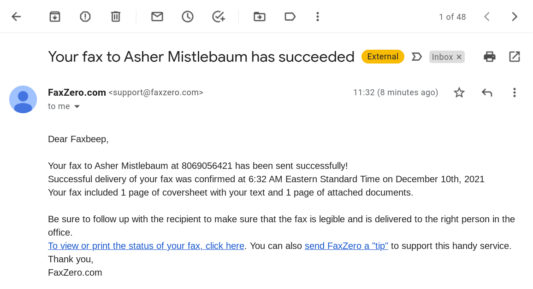Add this email to Tasks
533x289 pixels.
coord(218,16)
